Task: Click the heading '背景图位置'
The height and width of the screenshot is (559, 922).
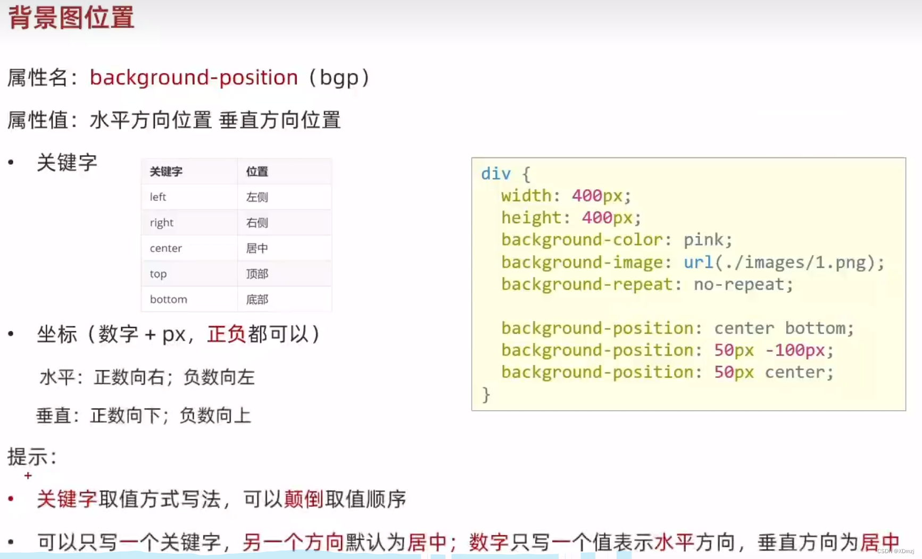Action: [71, 17]
